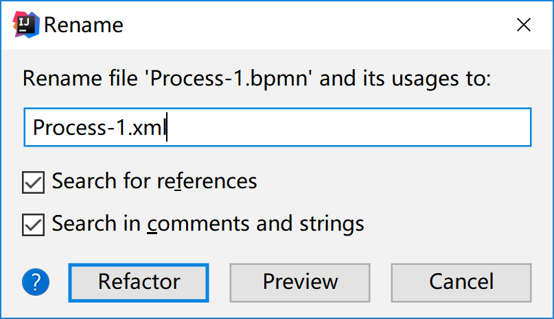
Task: Click 'Process-1.bpmn' in the prompt text
Action: 232,79
